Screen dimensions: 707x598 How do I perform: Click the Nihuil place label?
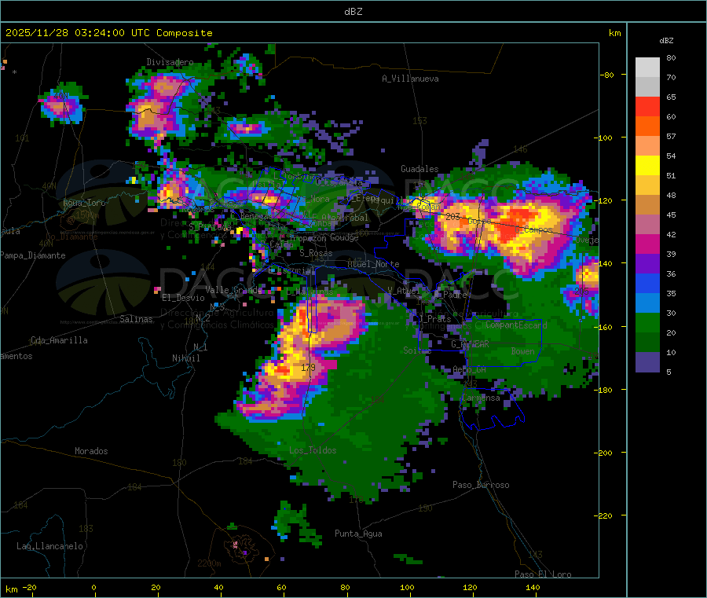coord(185,358)
